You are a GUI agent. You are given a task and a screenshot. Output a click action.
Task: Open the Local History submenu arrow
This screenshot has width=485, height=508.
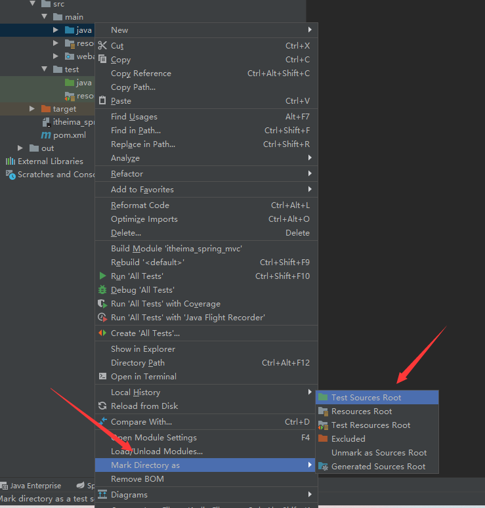point(310,392)
